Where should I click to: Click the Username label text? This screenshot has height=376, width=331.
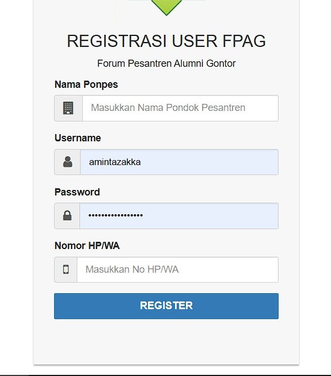click(78, 138)
